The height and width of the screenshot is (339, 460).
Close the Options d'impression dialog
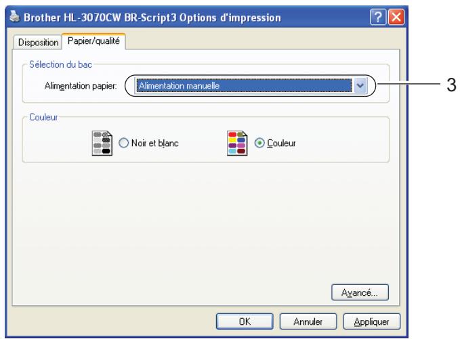point(396,18)
